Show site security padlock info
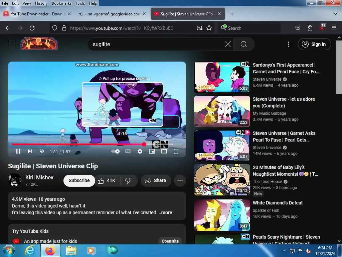The height and width of the screenshot is (257, 342). pos(64,28)
